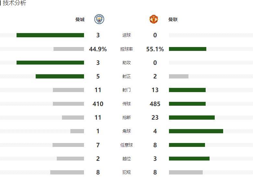The width and height of the screenshot is (253, 179).
Task: Click Manchester United's green 抢断 bar
Action: click(x=192, y=118)
